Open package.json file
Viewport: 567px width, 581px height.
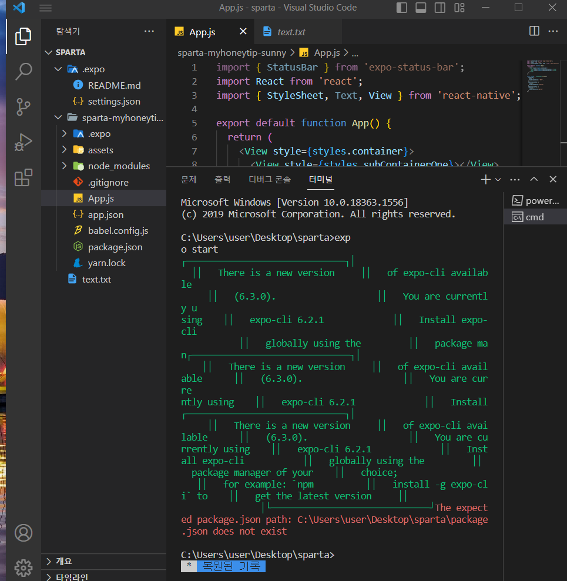(104, 247)
